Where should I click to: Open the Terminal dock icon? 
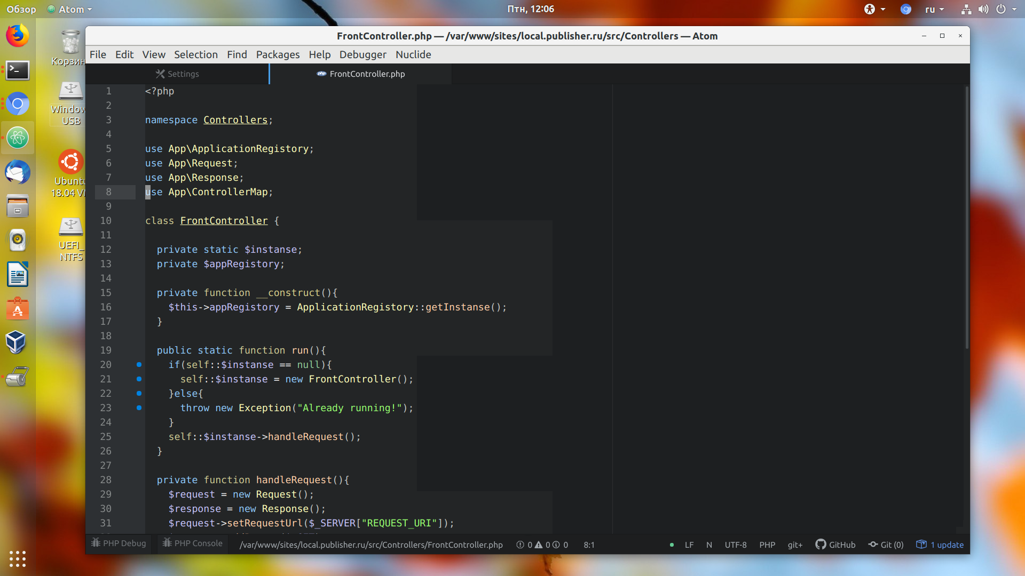click(18, 70)
